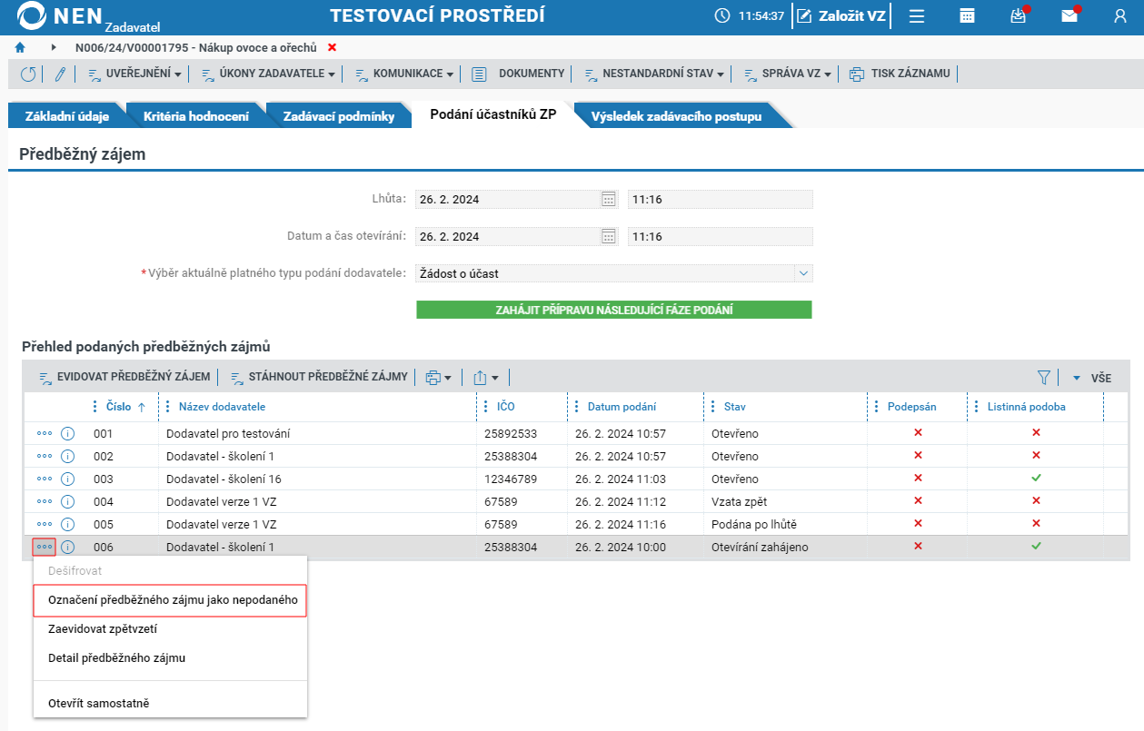
Task: Click the Evidovat předběžný zájem button
Action: [124, 377]
